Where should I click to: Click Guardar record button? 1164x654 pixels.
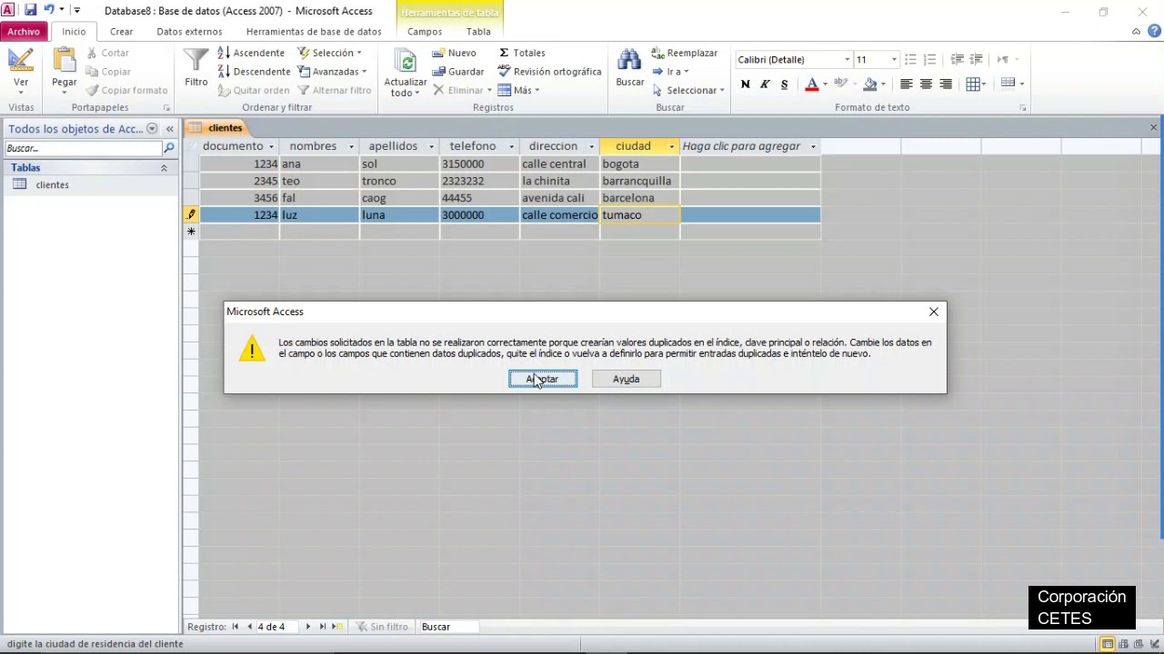click(x=458, y=72)
